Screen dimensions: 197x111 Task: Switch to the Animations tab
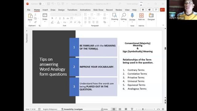[85, 10]
